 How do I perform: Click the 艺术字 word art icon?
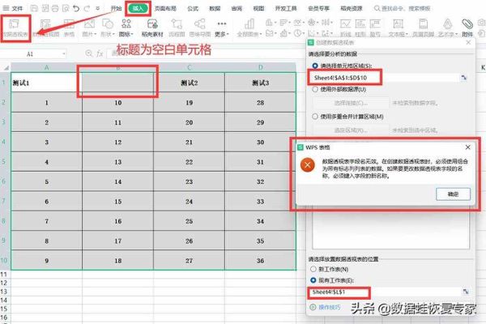coord(447,23)
